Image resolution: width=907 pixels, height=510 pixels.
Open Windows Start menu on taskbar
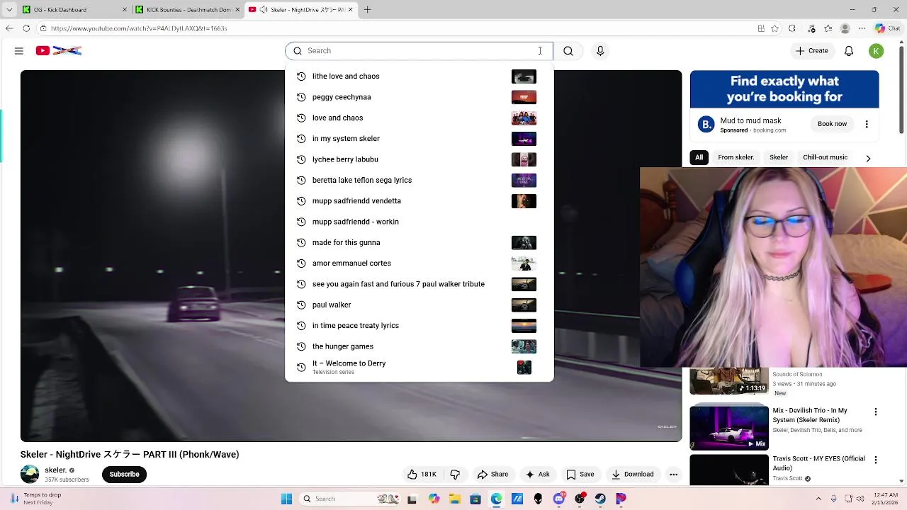(x=286, y=499)
